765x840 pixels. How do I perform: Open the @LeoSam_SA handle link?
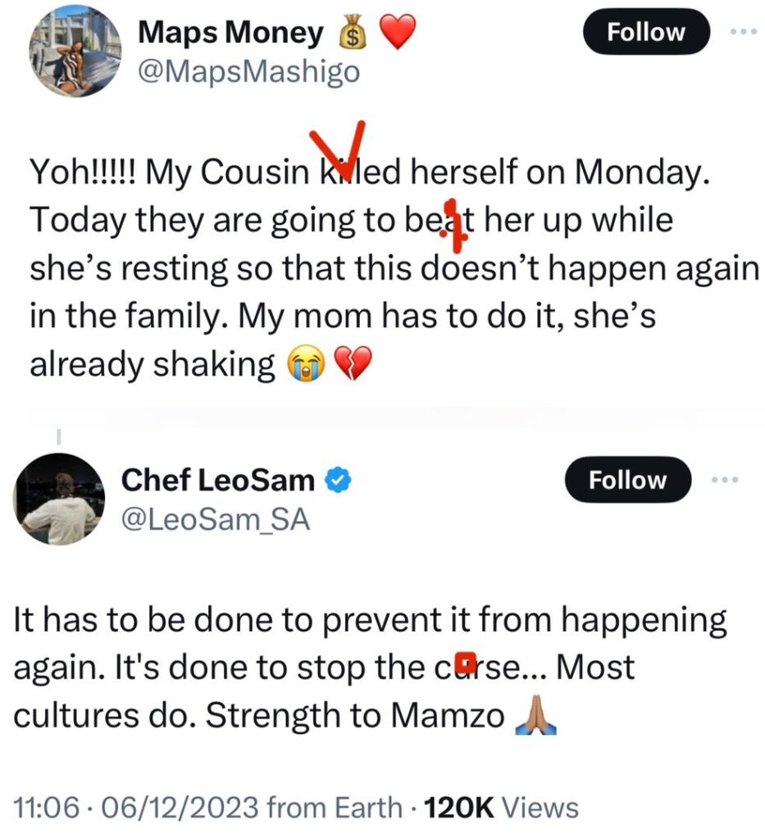(216, 520)
